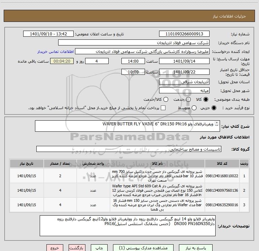
Task: Click the request creator name field
Action: point(142,52)
